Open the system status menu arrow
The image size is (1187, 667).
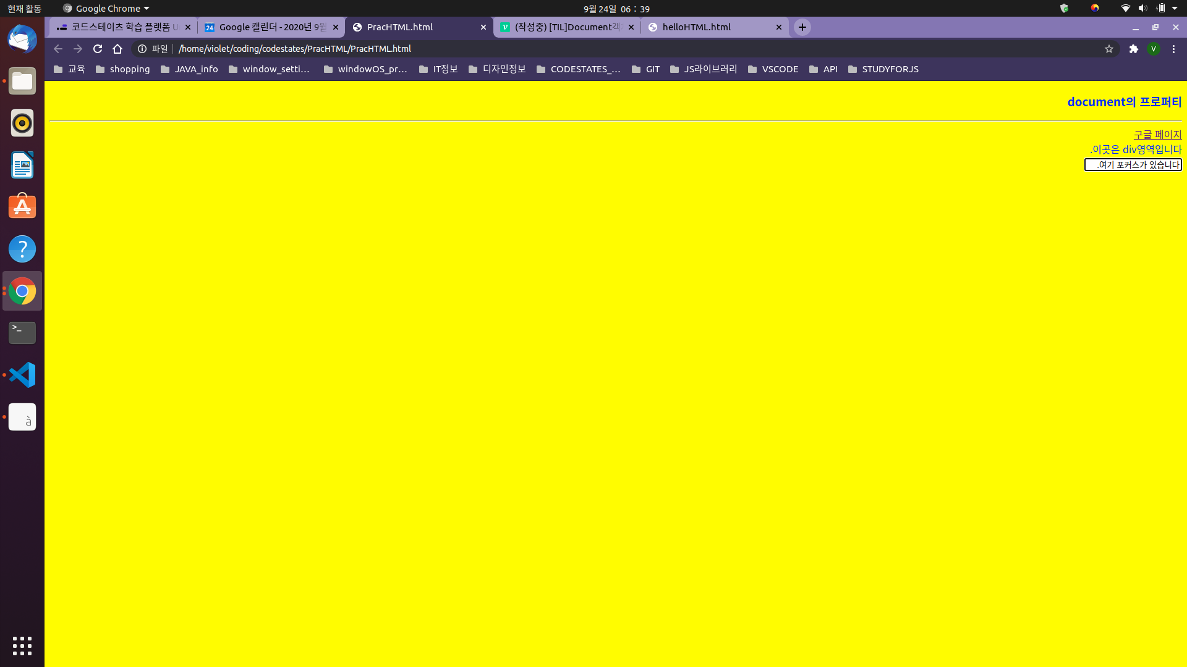(1175, 9)
